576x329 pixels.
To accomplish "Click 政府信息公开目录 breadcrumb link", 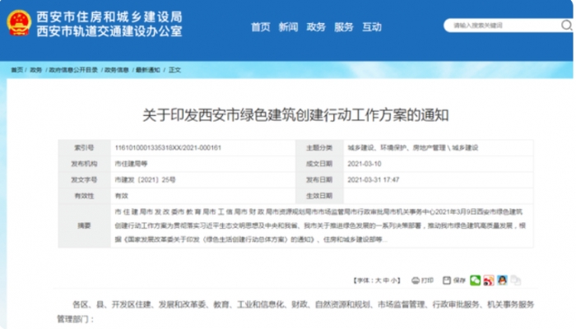I will (x=73, y=70).
